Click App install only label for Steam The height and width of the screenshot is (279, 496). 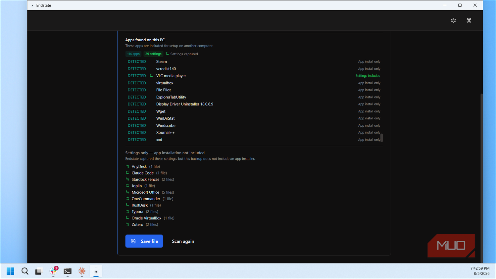(369, 61)
